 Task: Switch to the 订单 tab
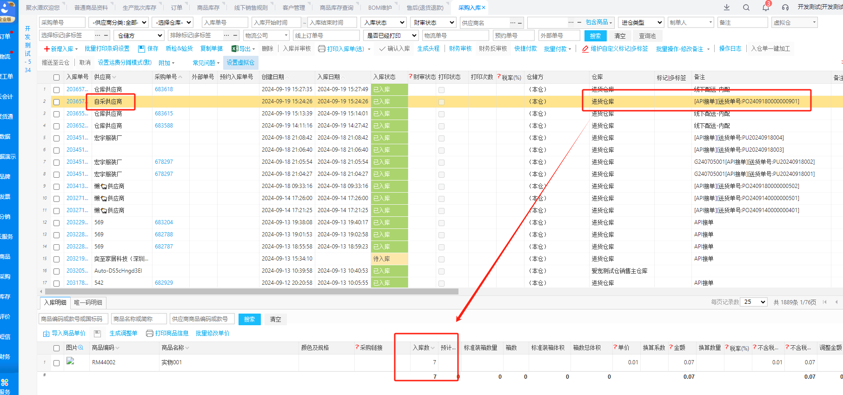pos(177,7)
